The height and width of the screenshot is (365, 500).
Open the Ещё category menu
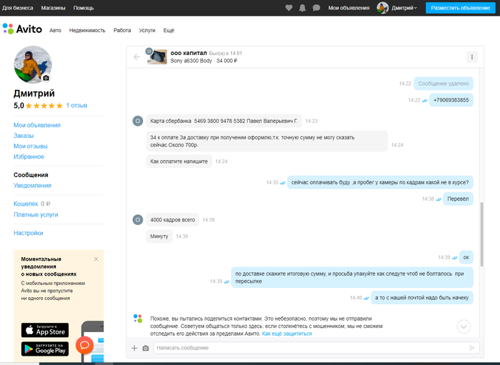click(169, 31)
